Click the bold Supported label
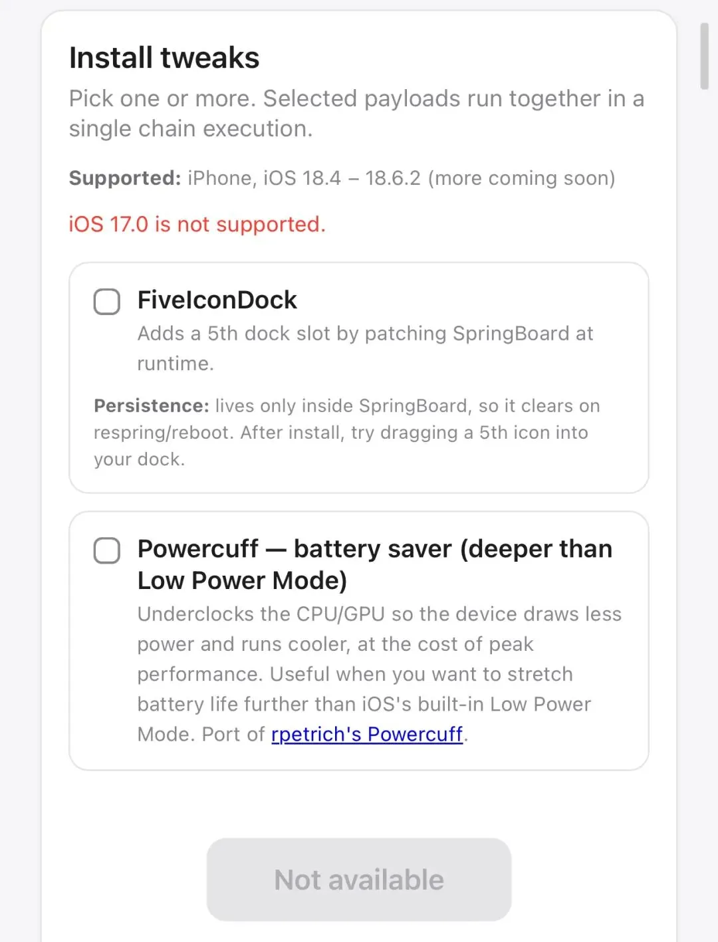This screenshot has height=942, width=718. [x=125, y=178]
